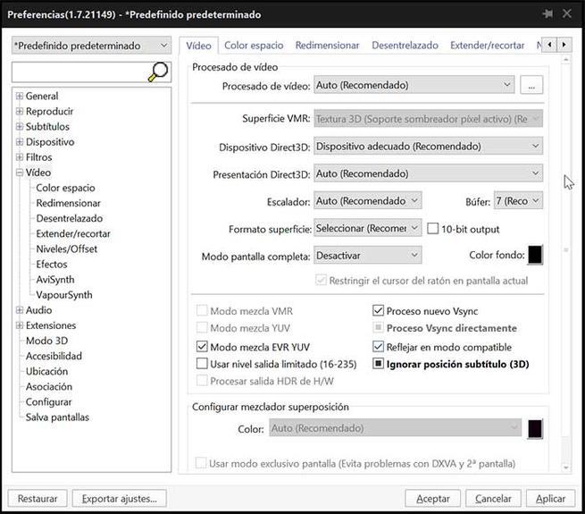Viewport: 585px width, 514px height.
Task: Open the preset profile dropdown
Action: point(91,46)
